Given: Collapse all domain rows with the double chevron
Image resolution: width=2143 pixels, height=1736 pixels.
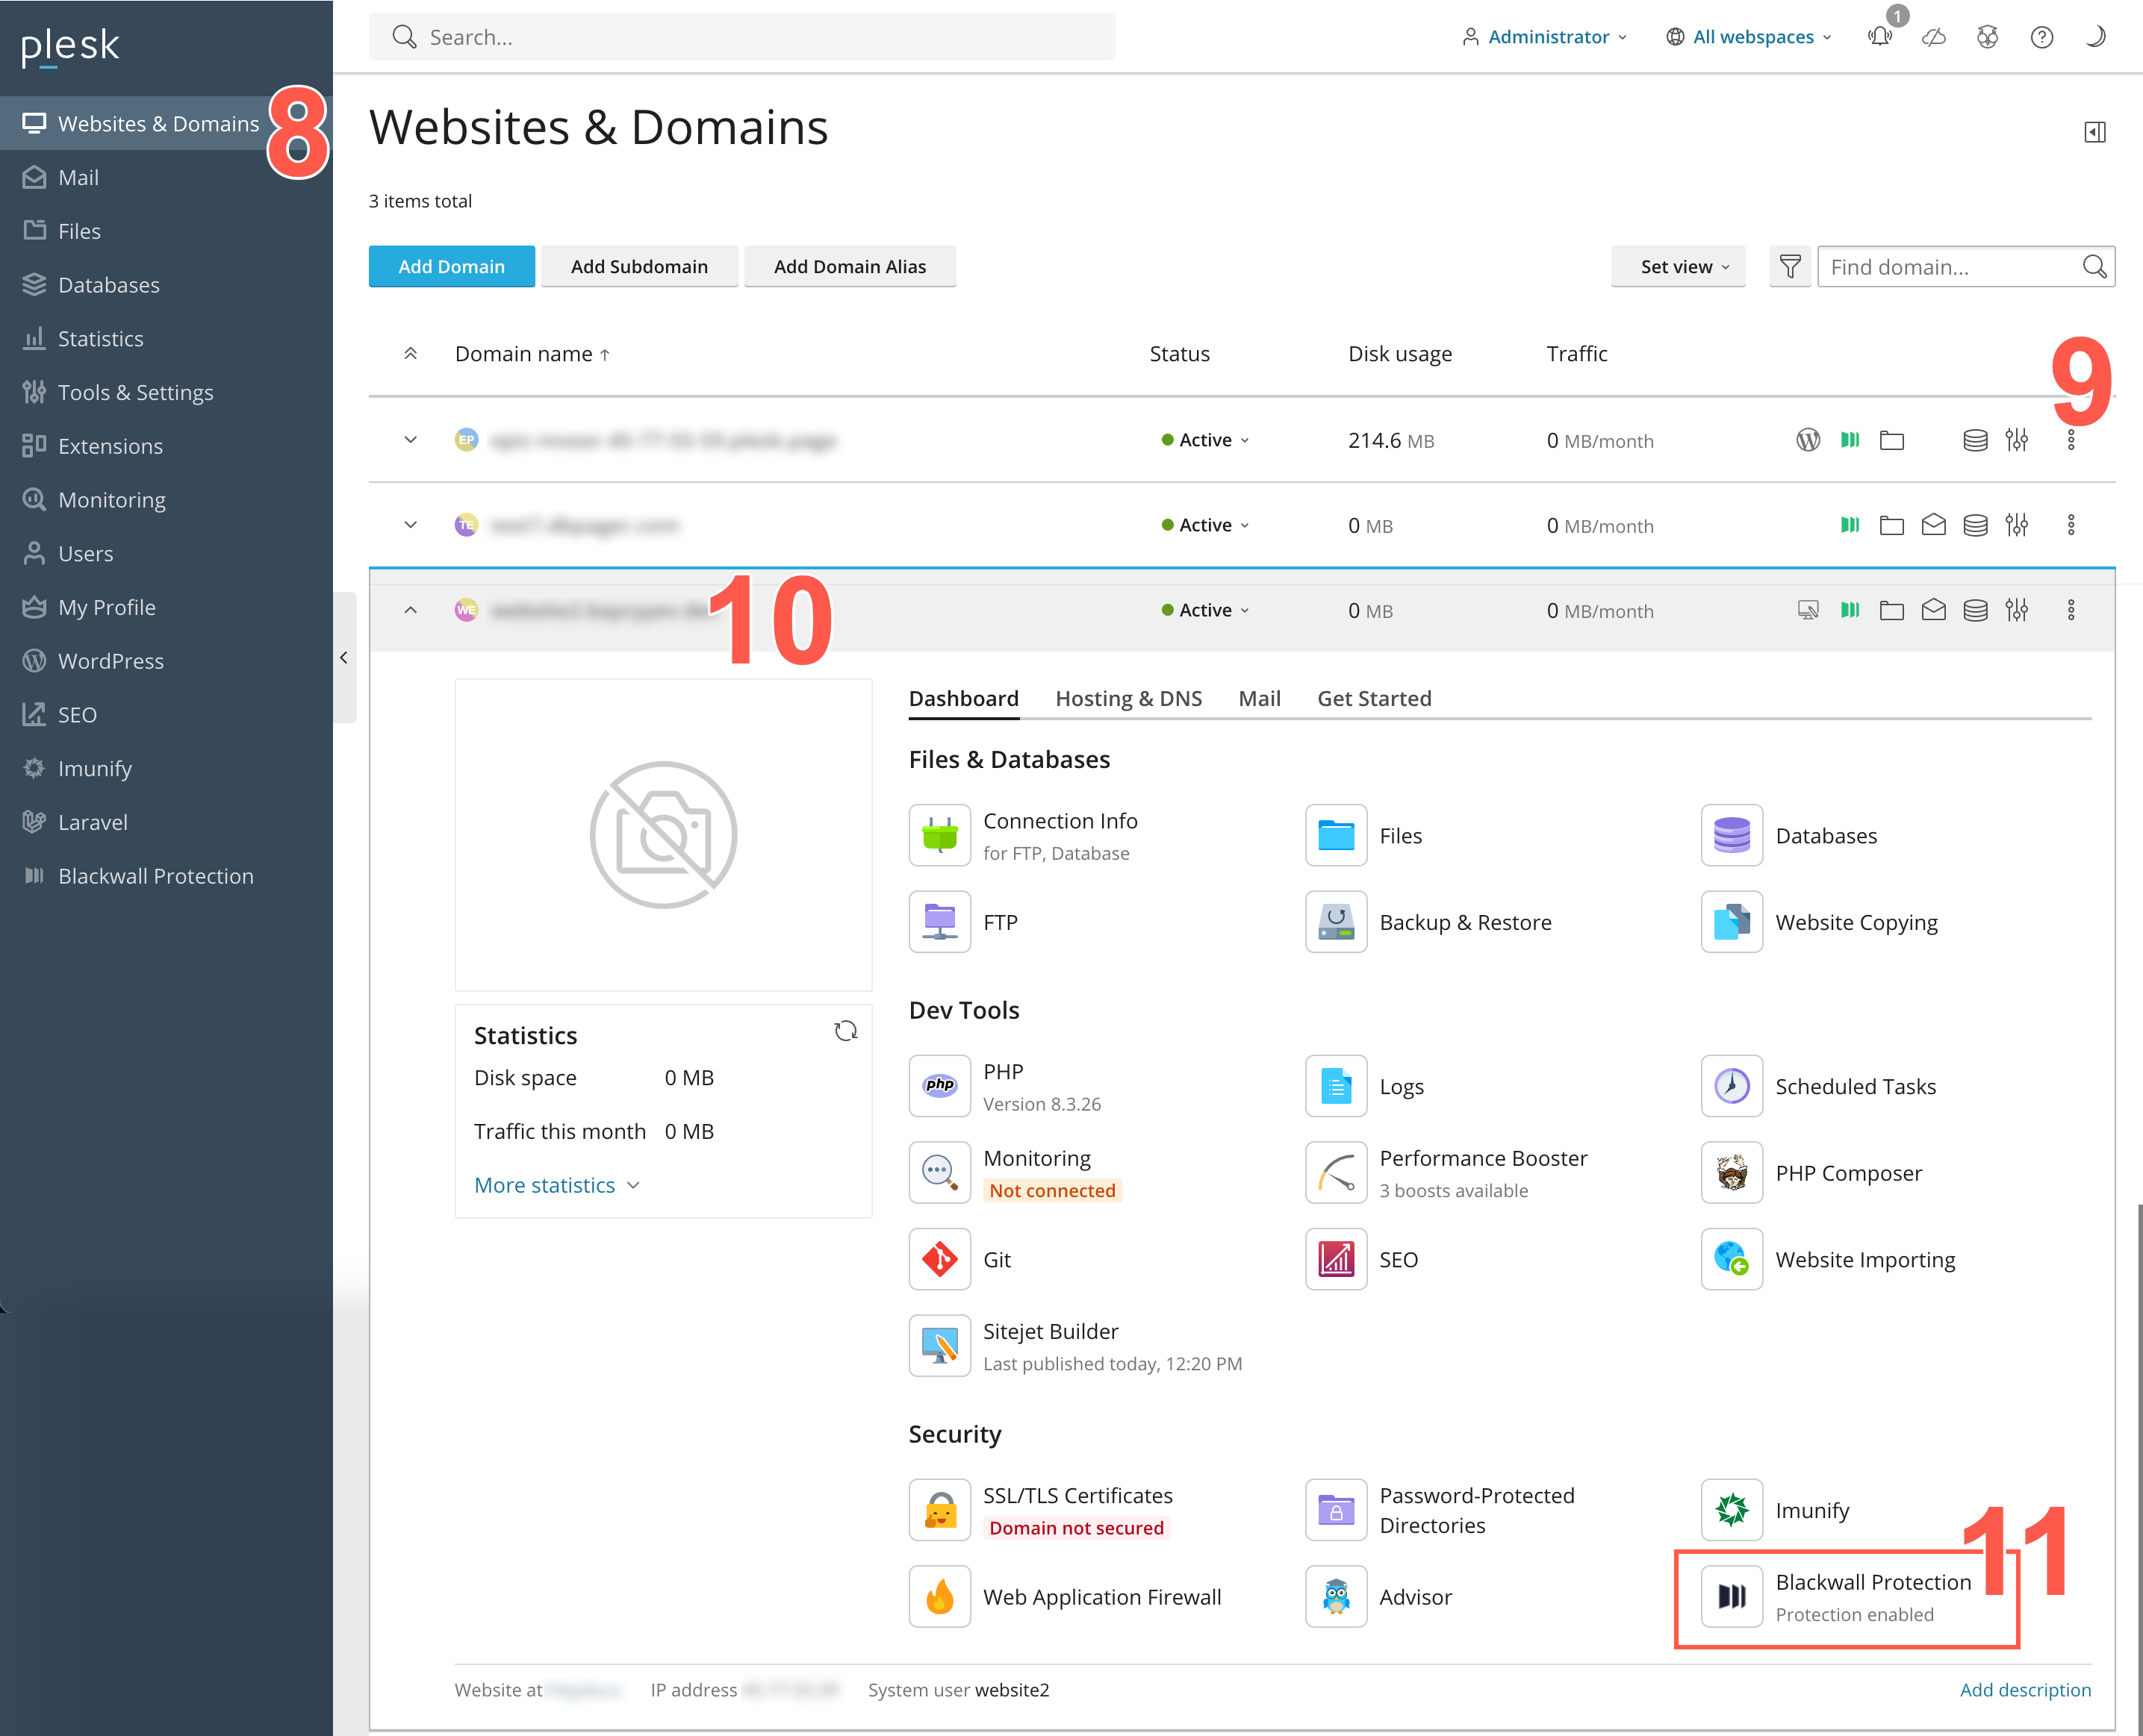Looking at the screenshot, I should [x=410, y=354].
